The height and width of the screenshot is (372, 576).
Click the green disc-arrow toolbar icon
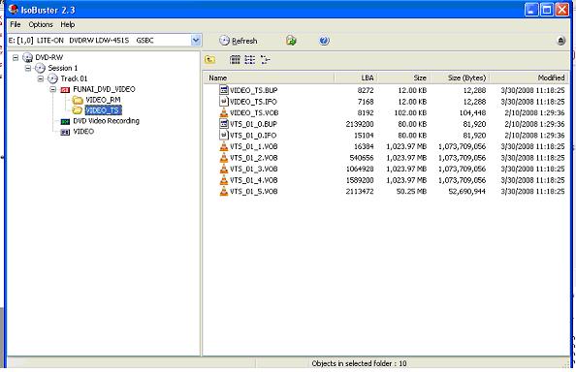(291, 41)
